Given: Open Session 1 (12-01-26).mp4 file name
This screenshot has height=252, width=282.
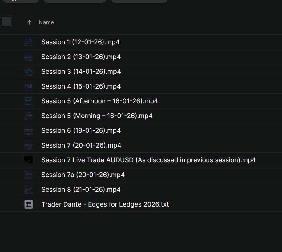Looking at the screenshot, I should pyautogui.click(x=80, y=42).
